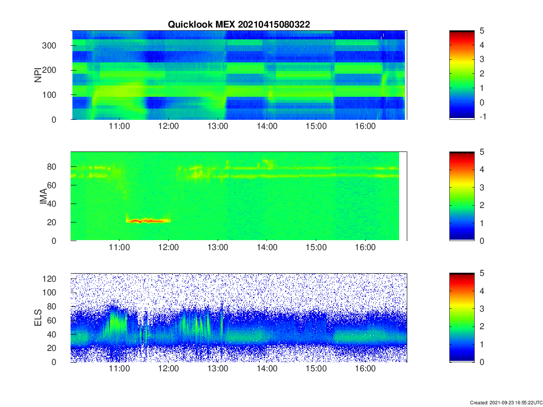Click '14:00' under the ELS panel
The image size is (543, 407).
tap(267, 369)
